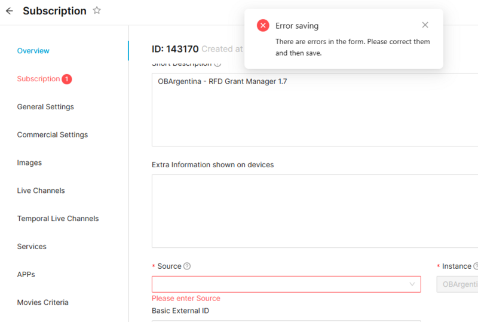
Task: Open the Images section
Action: [29, 162]
